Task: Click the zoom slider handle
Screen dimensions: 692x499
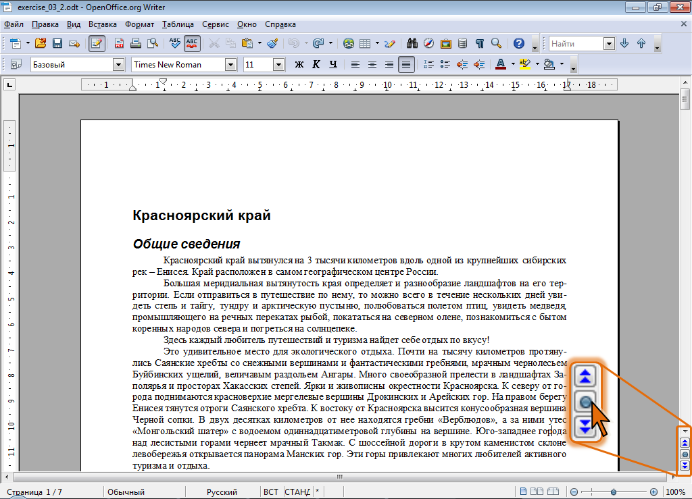Action: click(x=614, y=492)
